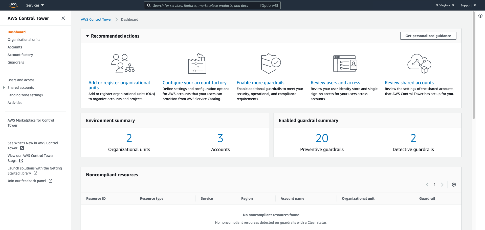485x230 pixels.
Task: Click the users and access list icon
Action: pos(345,64)
